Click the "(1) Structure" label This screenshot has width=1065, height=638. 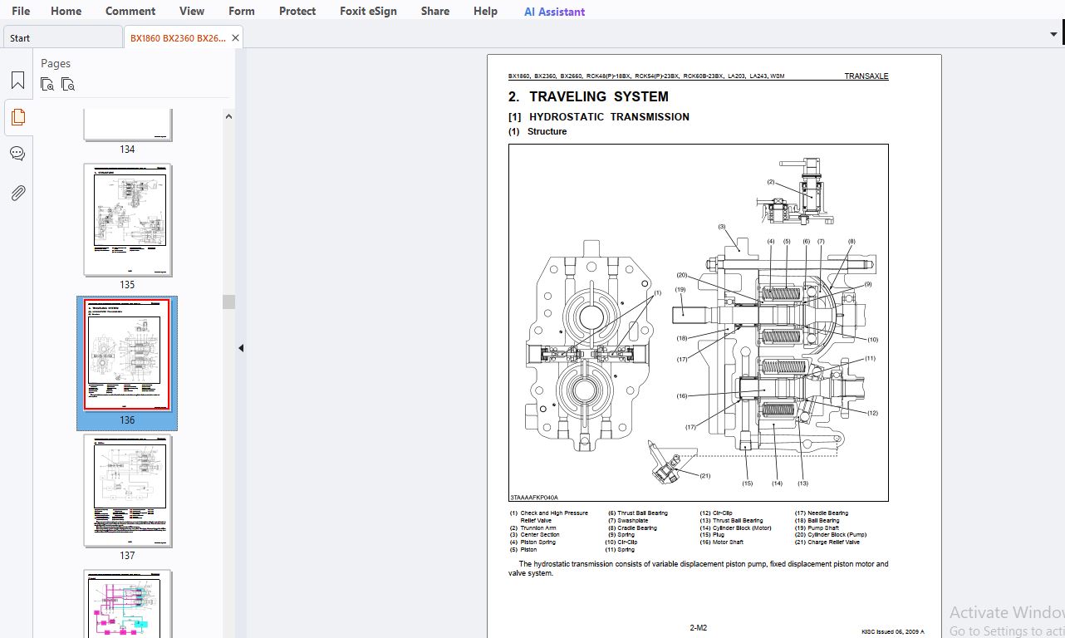(x=537, y=131)
